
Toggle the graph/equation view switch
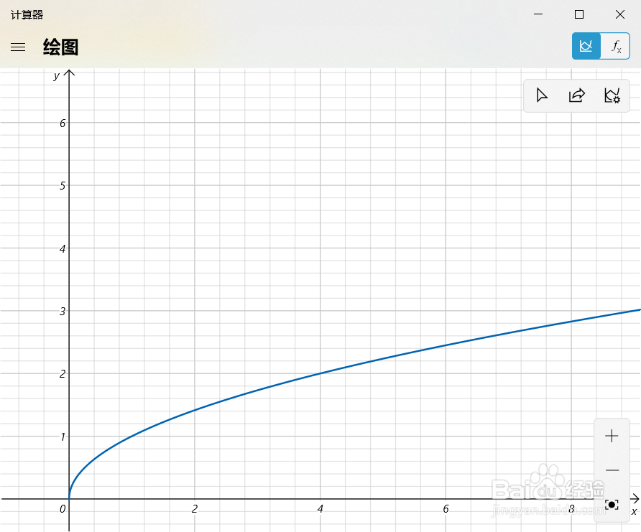coord(601,45)
